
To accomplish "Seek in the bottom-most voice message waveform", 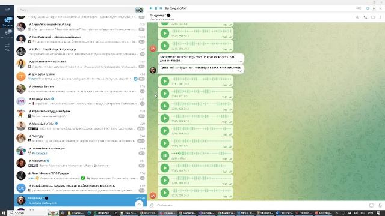I will tap(202, 191).
